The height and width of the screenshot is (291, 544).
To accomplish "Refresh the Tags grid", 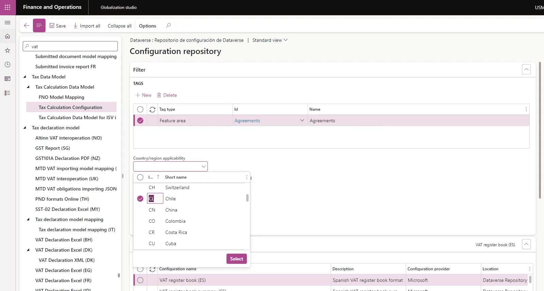I will [152, 109].
